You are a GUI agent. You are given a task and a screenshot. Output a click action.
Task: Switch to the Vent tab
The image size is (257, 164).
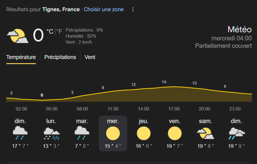pyautogui.click(x=90, y=57)
